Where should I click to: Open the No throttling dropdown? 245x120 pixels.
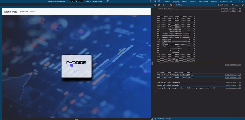(98, 1)
